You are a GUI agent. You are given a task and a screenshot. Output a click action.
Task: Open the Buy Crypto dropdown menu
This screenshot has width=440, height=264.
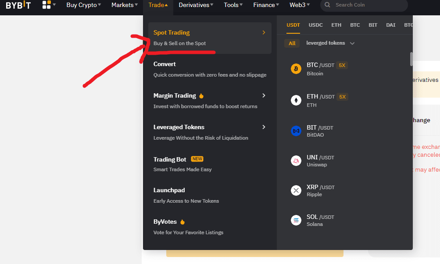pos(84,5)
